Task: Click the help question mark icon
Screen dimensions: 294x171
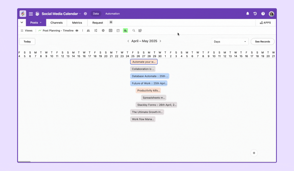Action: pyautogui.click(x=263, y=14)
